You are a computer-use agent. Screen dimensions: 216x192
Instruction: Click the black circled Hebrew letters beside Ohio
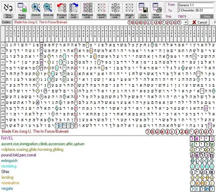[202, 172]
